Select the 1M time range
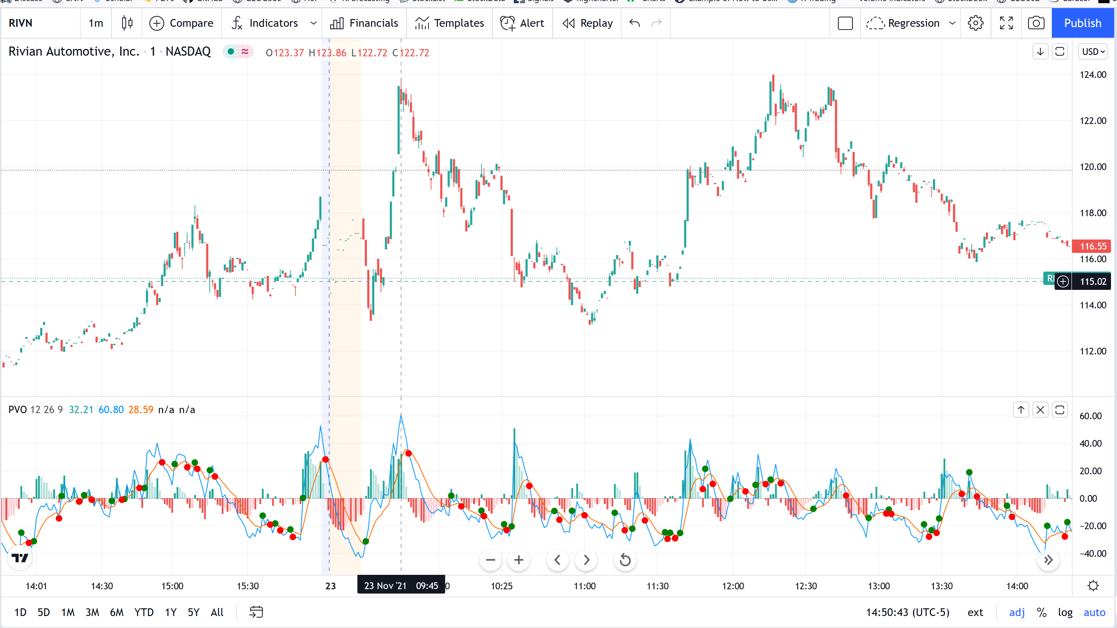1117x628 pixels. click(x=68, y=612)
